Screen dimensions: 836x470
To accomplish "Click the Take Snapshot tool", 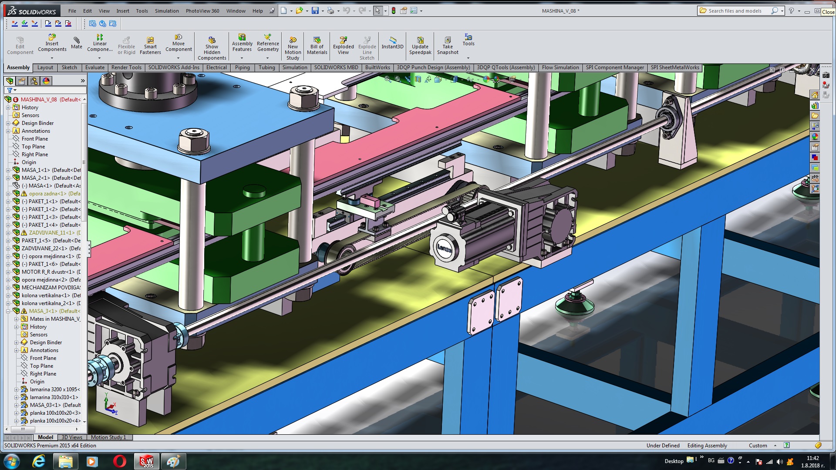I will coord(447,40).
